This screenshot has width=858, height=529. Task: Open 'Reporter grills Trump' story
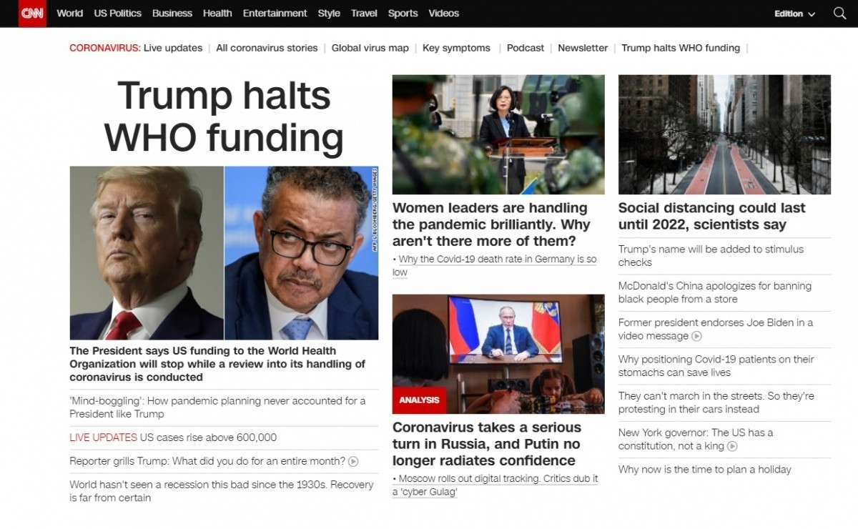(207, 462)
